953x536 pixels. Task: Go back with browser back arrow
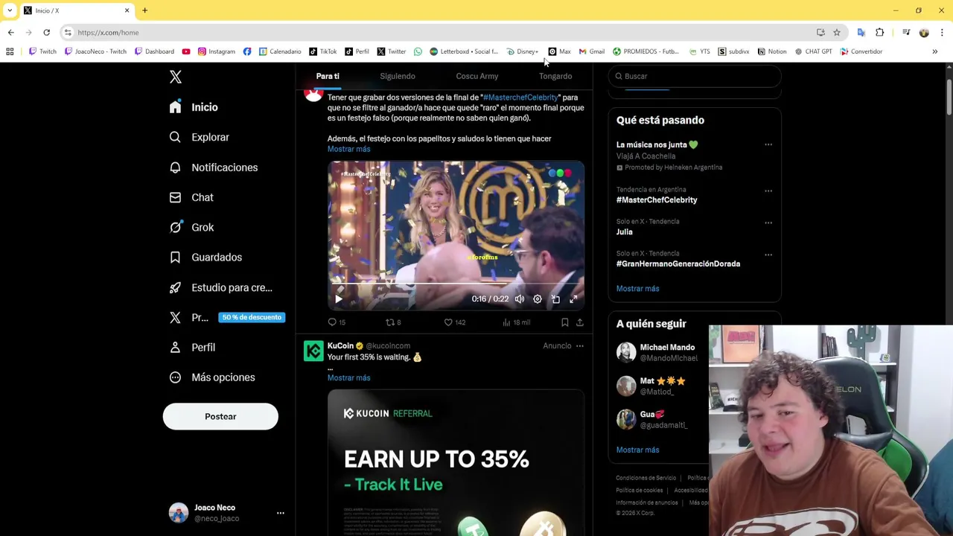pos(10,33)
